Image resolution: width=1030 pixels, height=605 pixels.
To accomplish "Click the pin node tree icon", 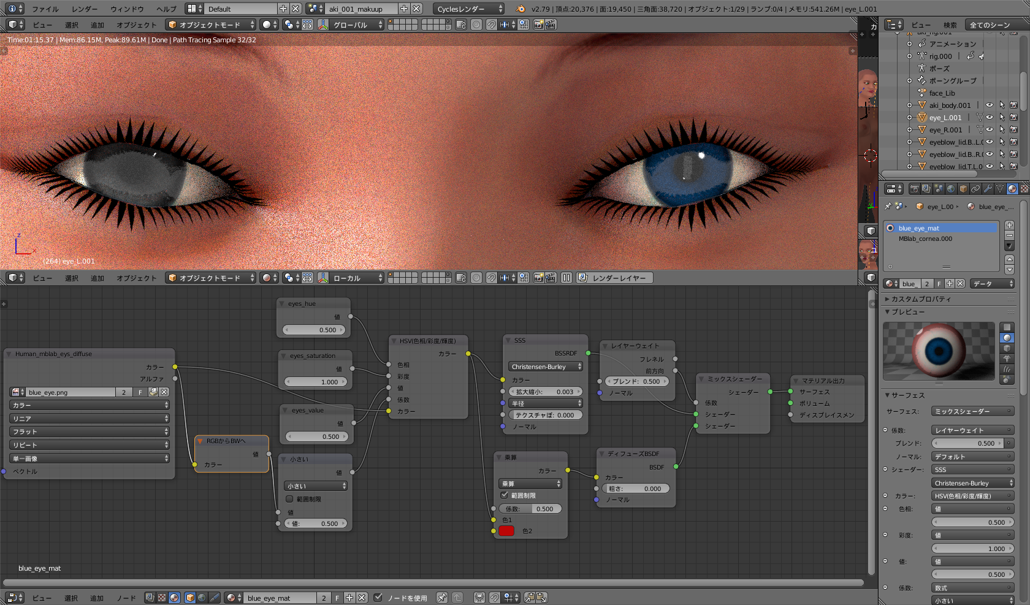I will tap(441, 598).
